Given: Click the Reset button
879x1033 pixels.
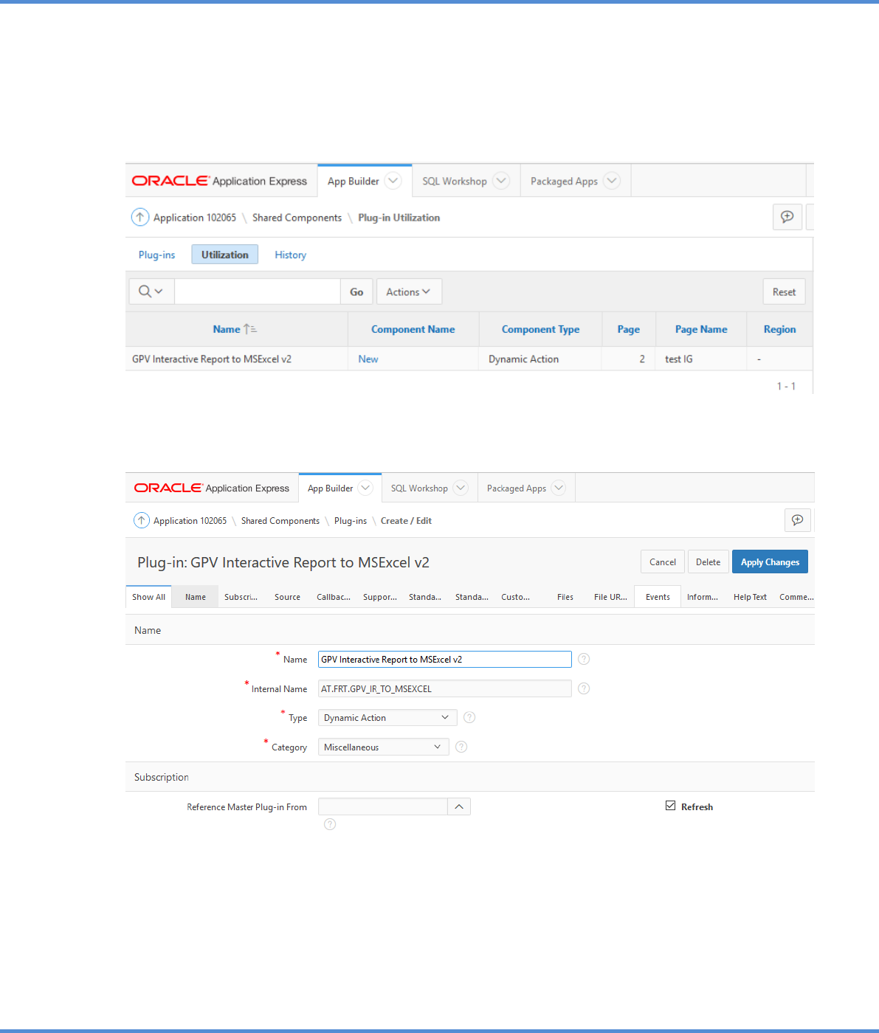Looking at the screenshot, I should point(784,291).
